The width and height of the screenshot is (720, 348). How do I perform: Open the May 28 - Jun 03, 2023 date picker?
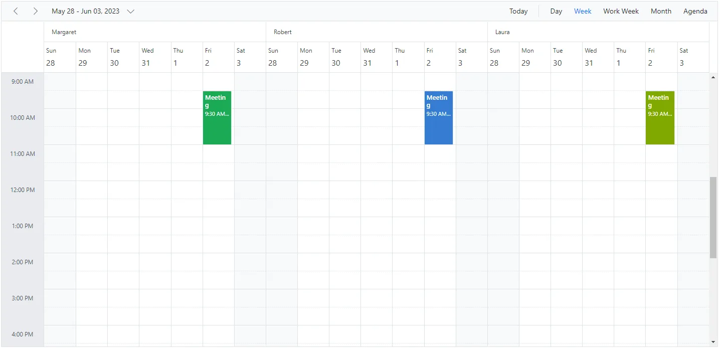(93, 11)
